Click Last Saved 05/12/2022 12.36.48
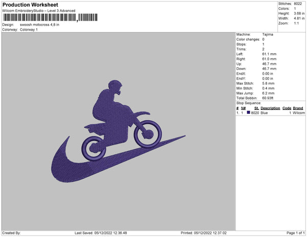This screenshot has height=237, width=307. (101, 233)
